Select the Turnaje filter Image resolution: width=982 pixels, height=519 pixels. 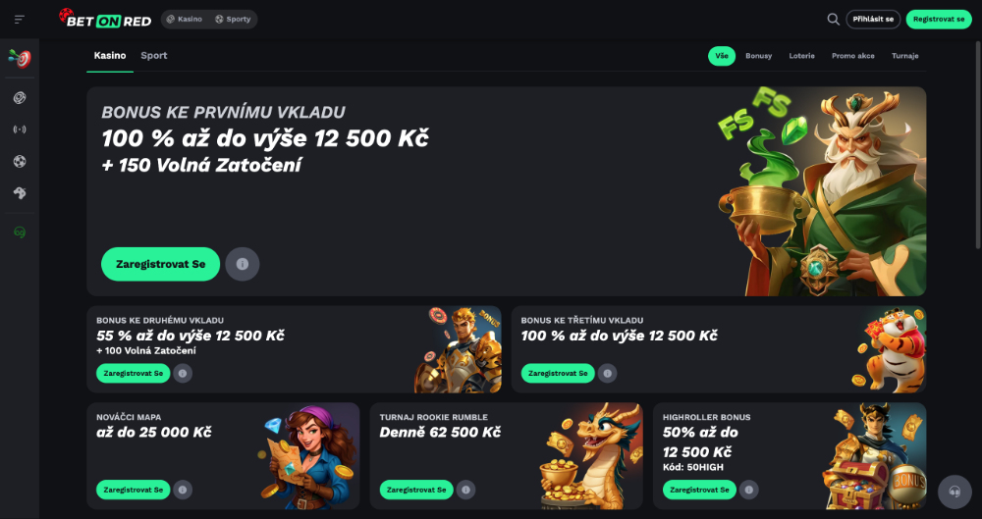pyautogui.click(x=905, y=56)
